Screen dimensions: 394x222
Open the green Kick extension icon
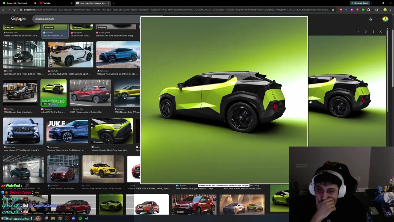tap(363, 10)
